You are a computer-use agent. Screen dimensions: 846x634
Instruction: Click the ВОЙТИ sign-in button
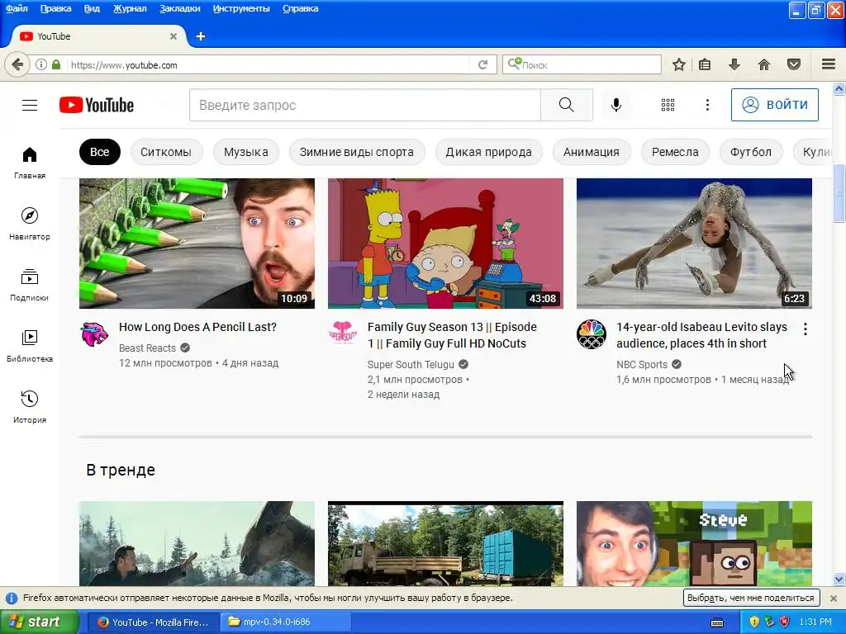pyautogui.click(x=775, y=105)
